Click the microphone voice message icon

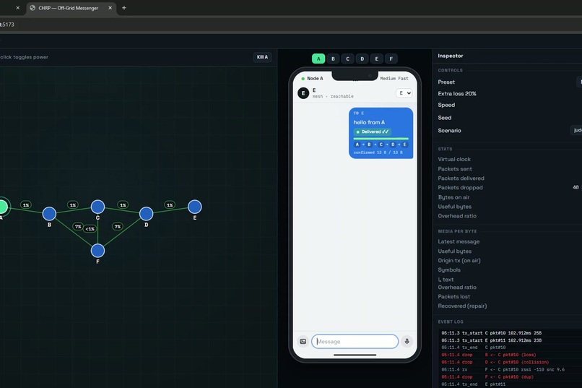click(407, 341)
